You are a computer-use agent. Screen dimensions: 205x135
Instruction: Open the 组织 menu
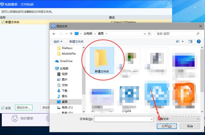point(58,42)
